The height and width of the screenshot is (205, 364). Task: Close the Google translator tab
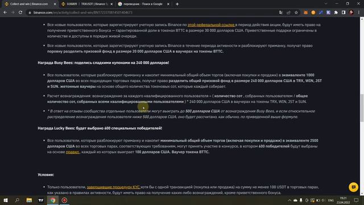click(168, 4)
